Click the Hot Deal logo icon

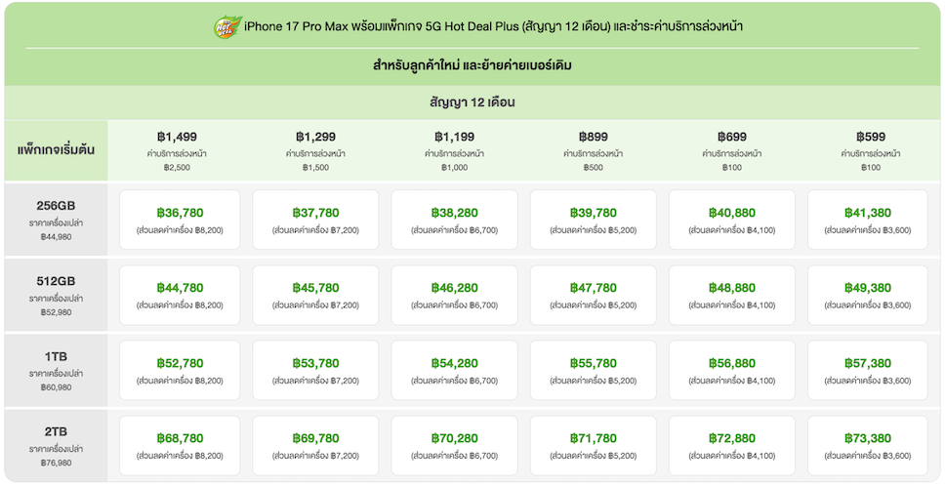click(227, 27)
